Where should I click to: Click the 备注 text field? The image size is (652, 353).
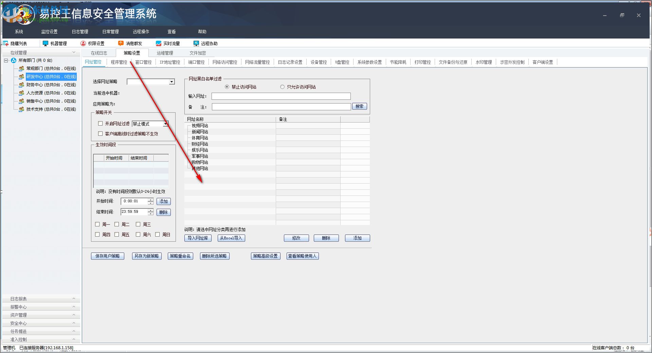click(x=282, y=107)
